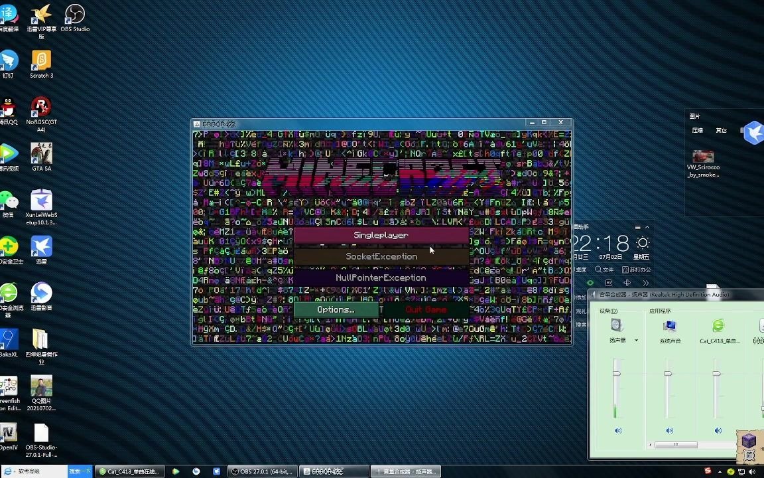Open the desktop assistant widget hamburger menu
764x478 pixels.
(x=637, y=227)
